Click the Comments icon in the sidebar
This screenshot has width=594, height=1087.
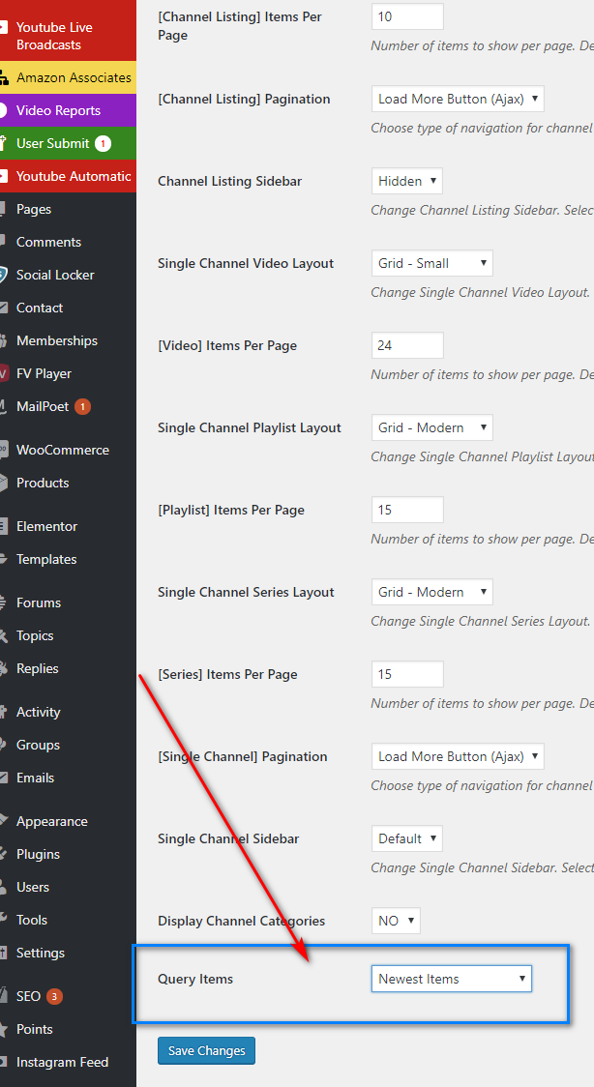[x=4, y=242]
